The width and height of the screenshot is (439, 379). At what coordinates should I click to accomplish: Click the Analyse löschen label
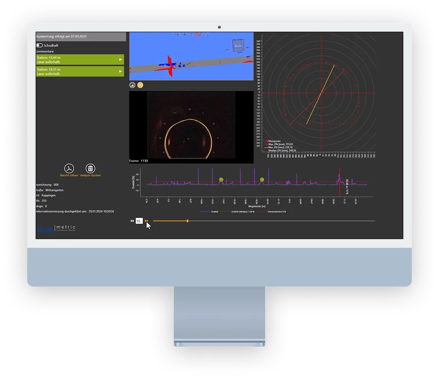[90, 175]
